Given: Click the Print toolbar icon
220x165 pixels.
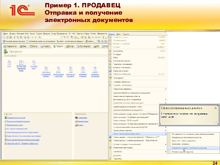Looking at the screenshot, I should [x=25, y=37].
